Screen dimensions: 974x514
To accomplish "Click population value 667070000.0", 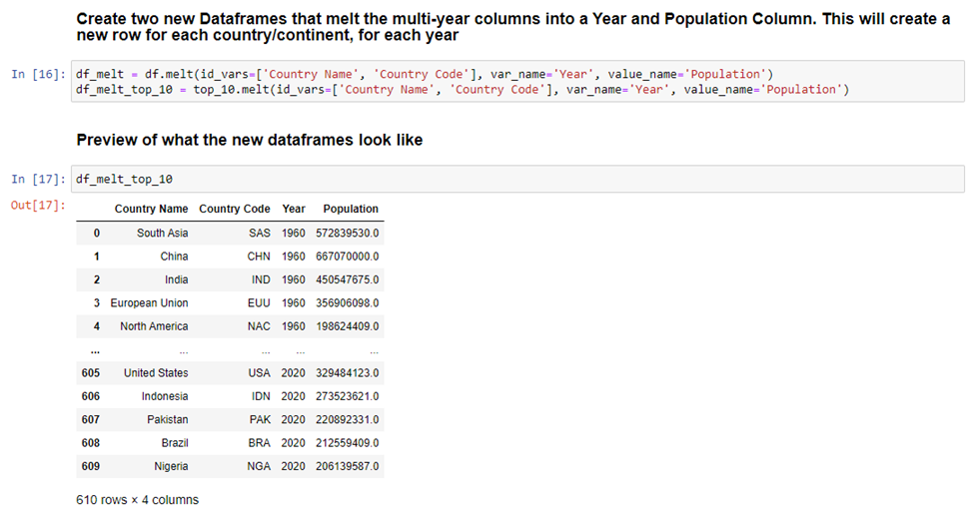I will (348, 257).
